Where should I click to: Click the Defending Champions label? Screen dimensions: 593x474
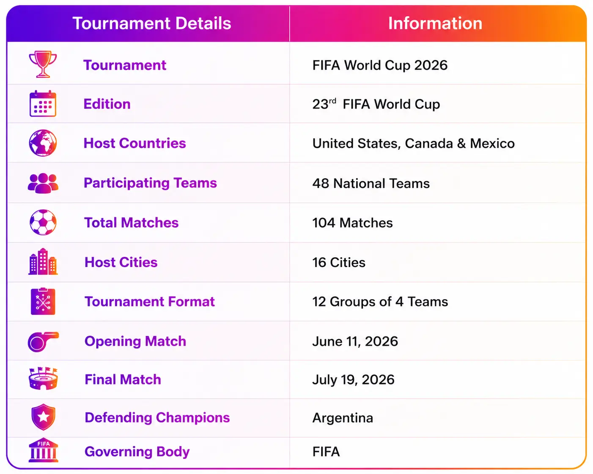point(157,417)
